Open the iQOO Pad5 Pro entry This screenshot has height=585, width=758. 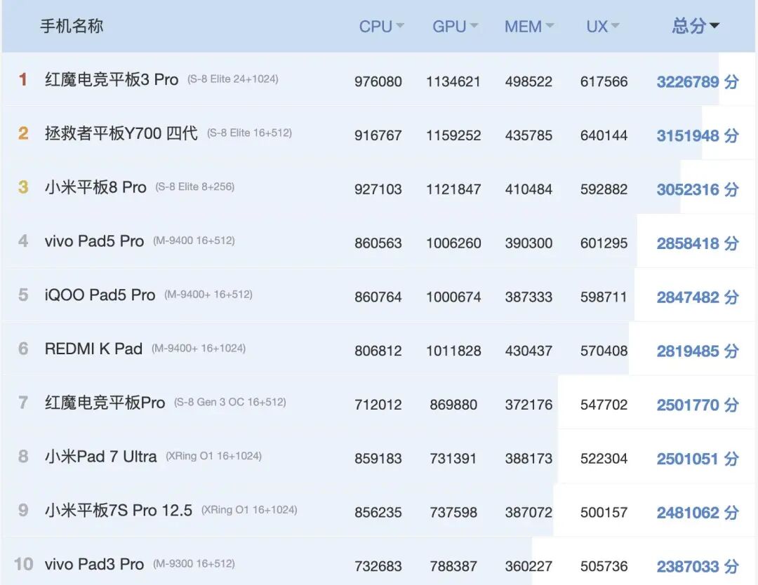point(100,295)
